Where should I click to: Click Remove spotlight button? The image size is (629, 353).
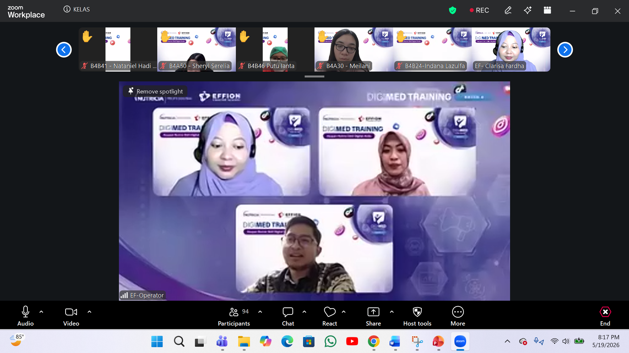[156, 91]
